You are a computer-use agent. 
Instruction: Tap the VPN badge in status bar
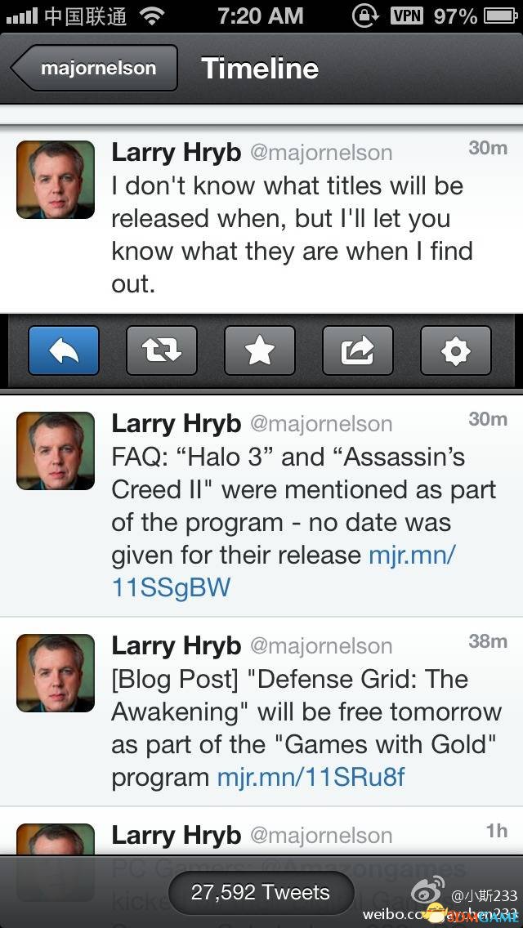tap(407, 16)
